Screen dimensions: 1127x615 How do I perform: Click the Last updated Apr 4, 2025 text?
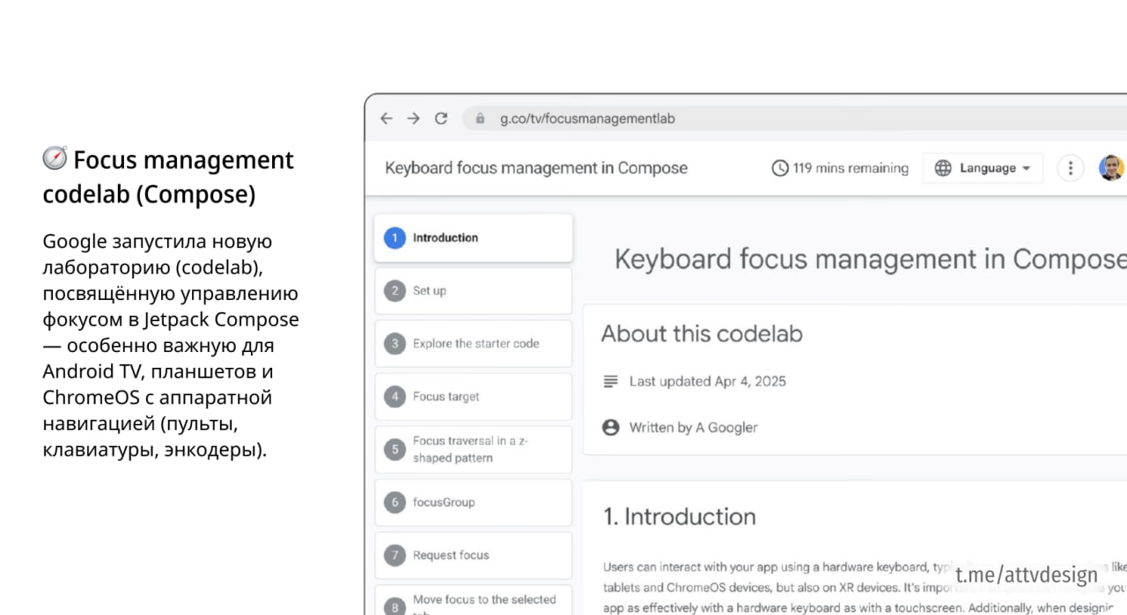pyautogui.click(x=708, y=381)
